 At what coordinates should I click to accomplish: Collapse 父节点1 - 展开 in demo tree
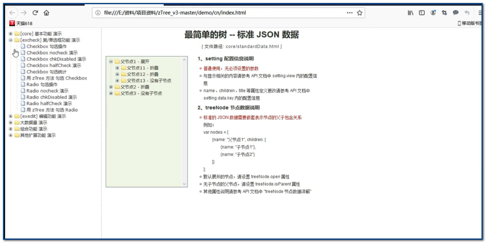(111, 61)
